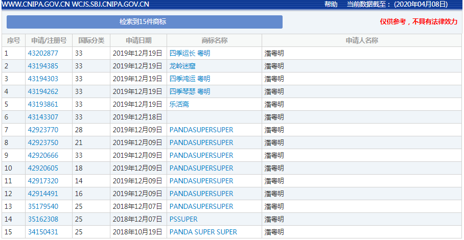464x240 pixels.
Task: Select the date 2019年12月18日 cell
Action: pyautogui.click(x=137, y=117)
